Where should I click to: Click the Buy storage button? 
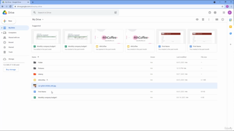coord(11,70)
